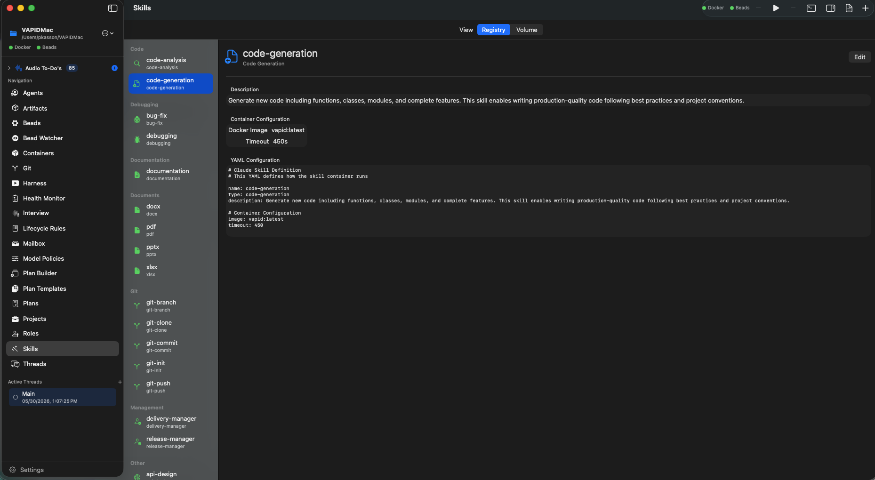This screenshot has width=875, height=480.
Task: Open Bead Watcher
Action: (62, 138)
